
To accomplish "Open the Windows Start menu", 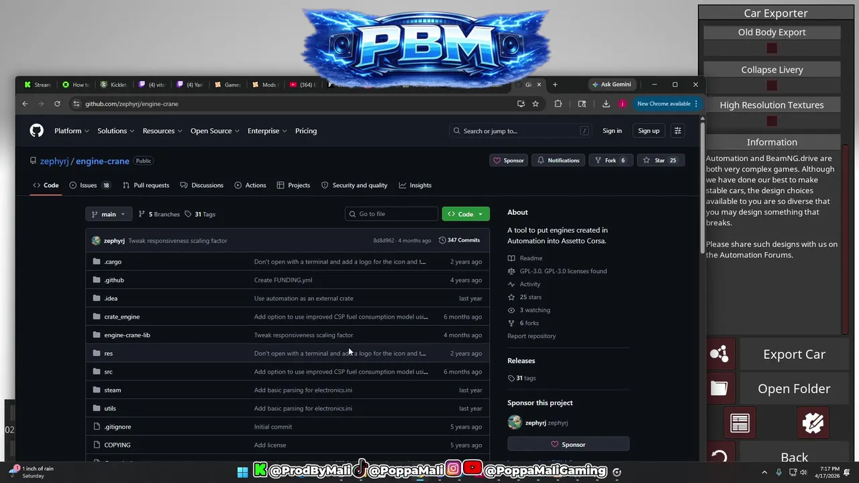I will pyautogui.click(x=242, y=472).
